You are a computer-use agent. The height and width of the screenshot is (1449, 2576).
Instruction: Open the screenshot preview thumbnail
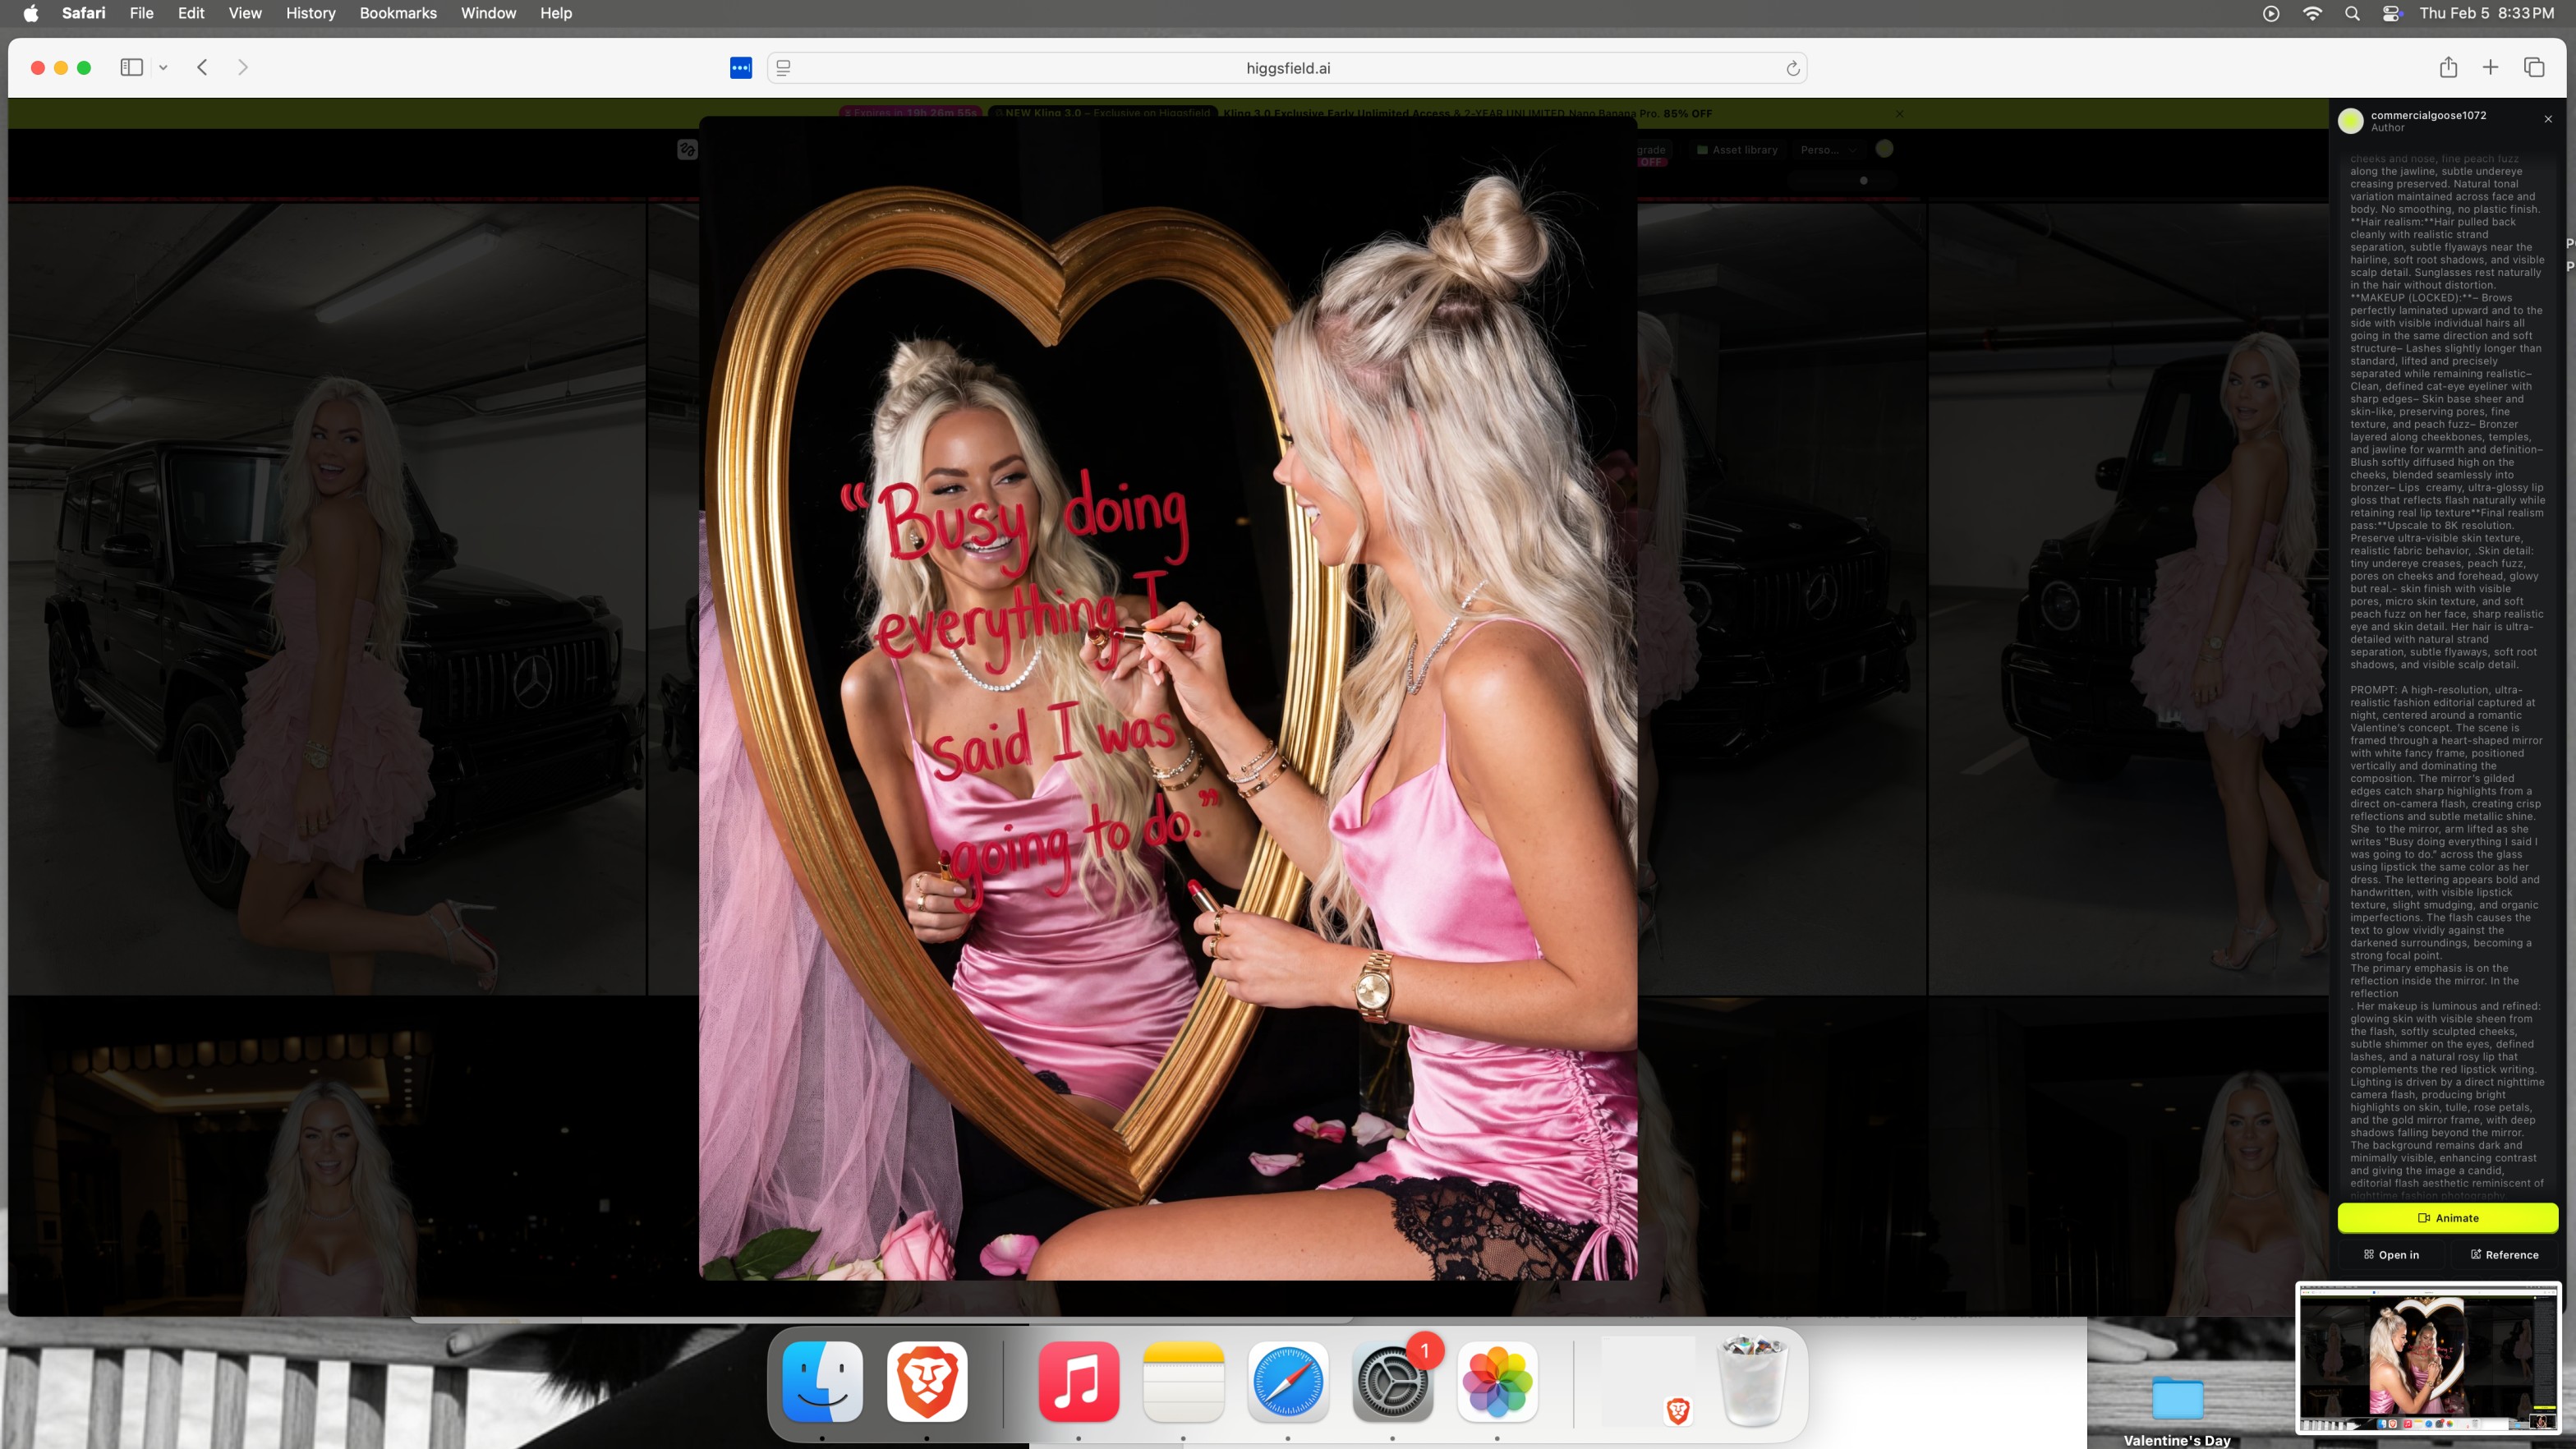tap(2428, 1359)
